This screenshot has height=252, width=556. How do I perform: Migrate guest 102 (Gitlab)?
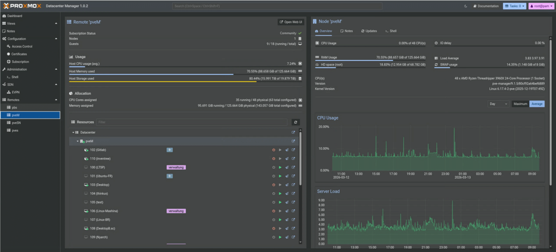coord(287,150)
